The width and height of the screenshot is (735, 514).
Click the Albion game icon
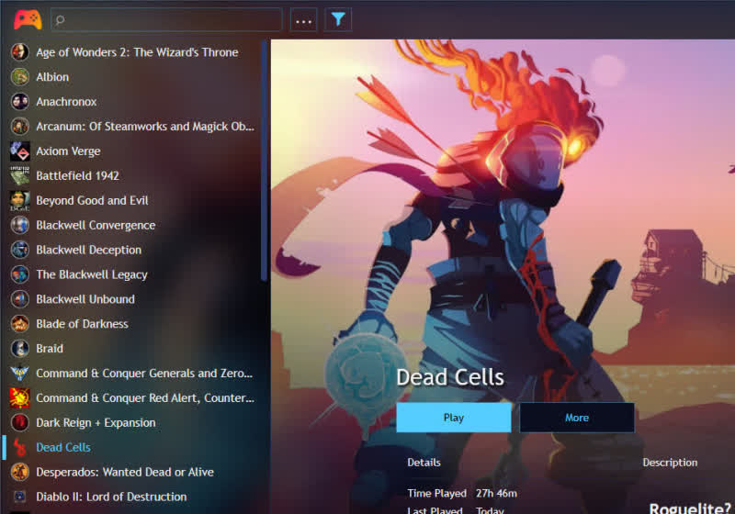tap(19, 77)
